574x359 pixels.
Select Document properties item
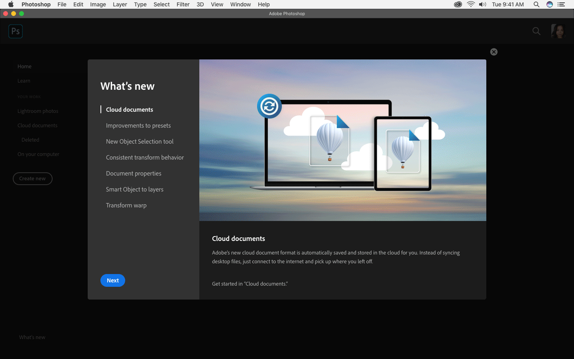click(134, 174)
